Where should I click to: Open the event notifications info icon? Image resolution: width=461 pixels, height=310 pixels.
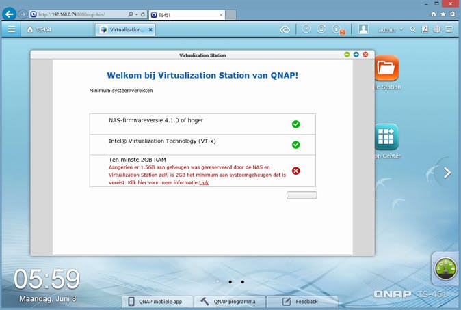tap(337, 29)
